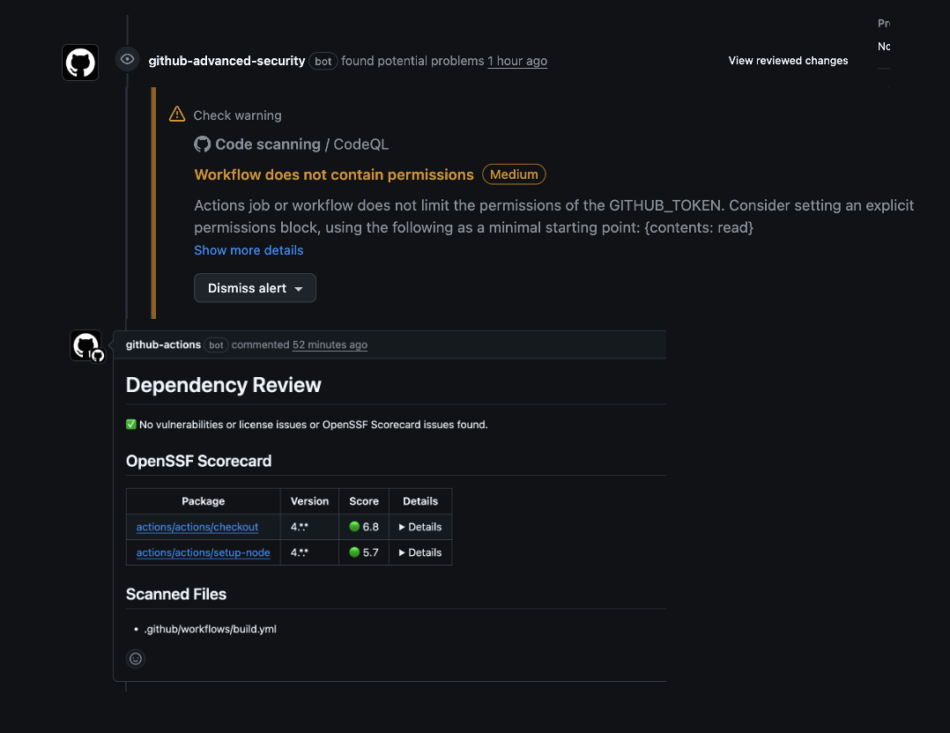
Task: Click the github-advanced-security avatar icon
Action: (80, 63)
